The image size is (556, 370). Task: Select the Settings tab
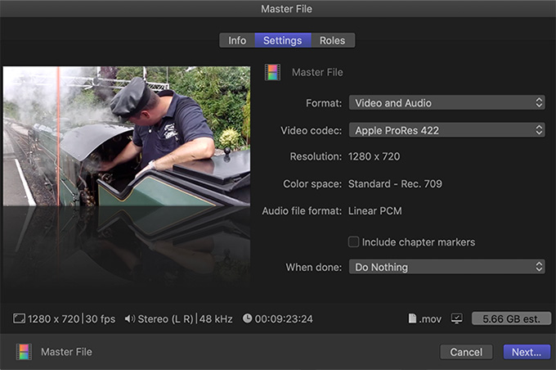tap(283, 40)
